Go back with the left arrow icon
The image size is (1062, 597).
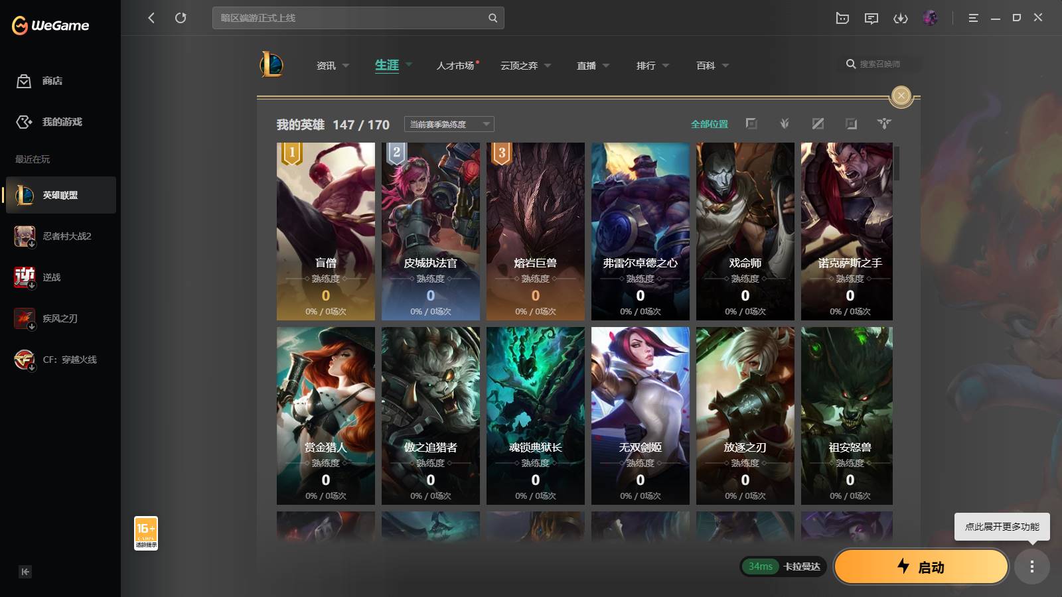(x=151, y=18)
